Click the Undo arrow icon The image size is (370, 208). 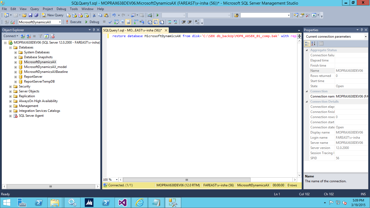coord(114,15)
